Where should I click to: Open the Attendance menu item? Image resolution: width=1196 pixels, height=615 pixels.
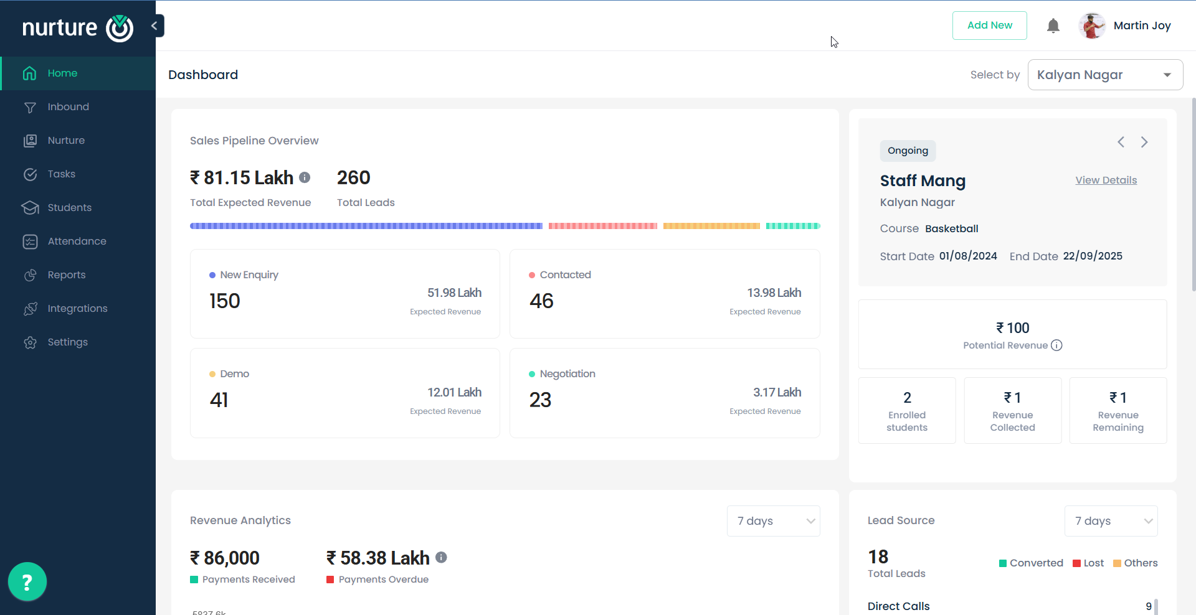[x=78, y=242]
